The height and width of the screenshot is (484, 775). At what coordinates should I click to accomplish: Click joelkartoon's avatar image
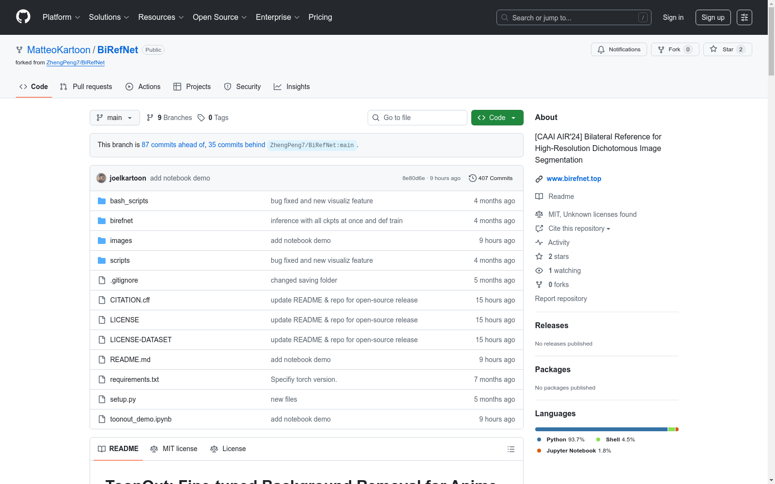click(101, 178)
